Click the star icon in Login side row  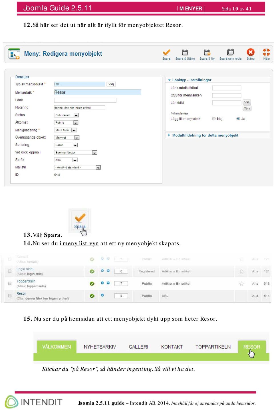pos(242,271)
